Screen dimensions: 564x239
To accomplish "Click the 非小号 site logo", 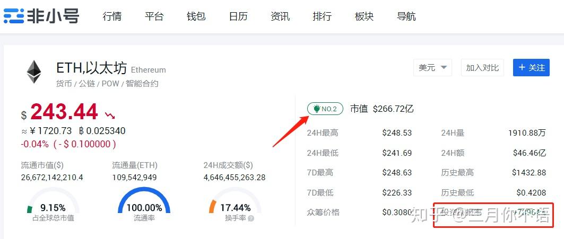I will [x=41, y=16].
